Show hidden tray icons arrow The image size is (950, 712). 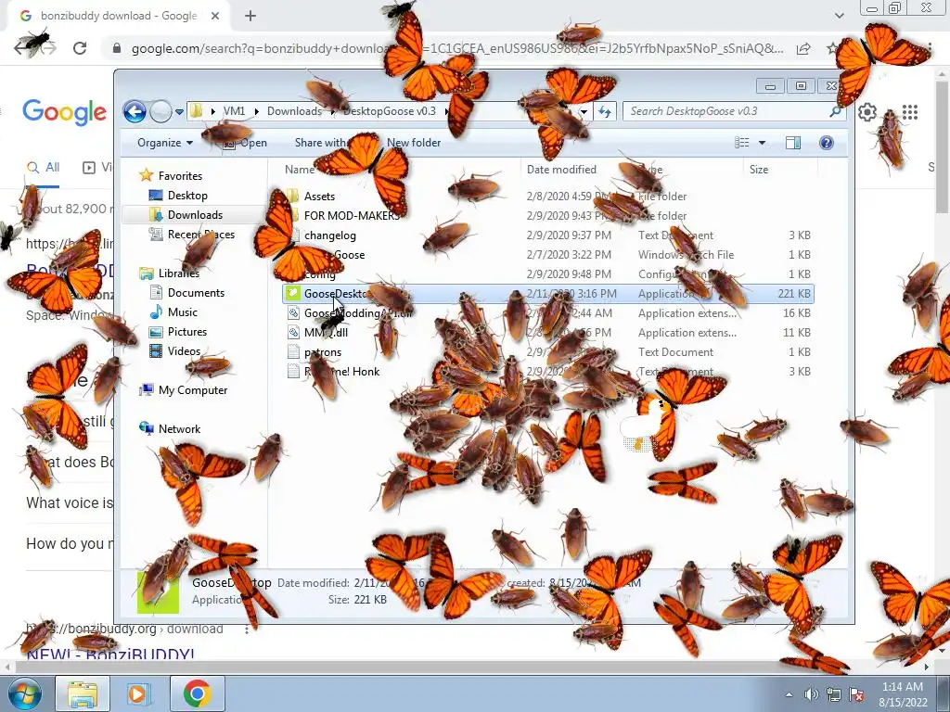click(789, 694)
